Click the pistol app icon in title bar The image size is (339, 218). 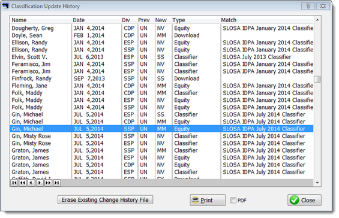tap(6, 6)
